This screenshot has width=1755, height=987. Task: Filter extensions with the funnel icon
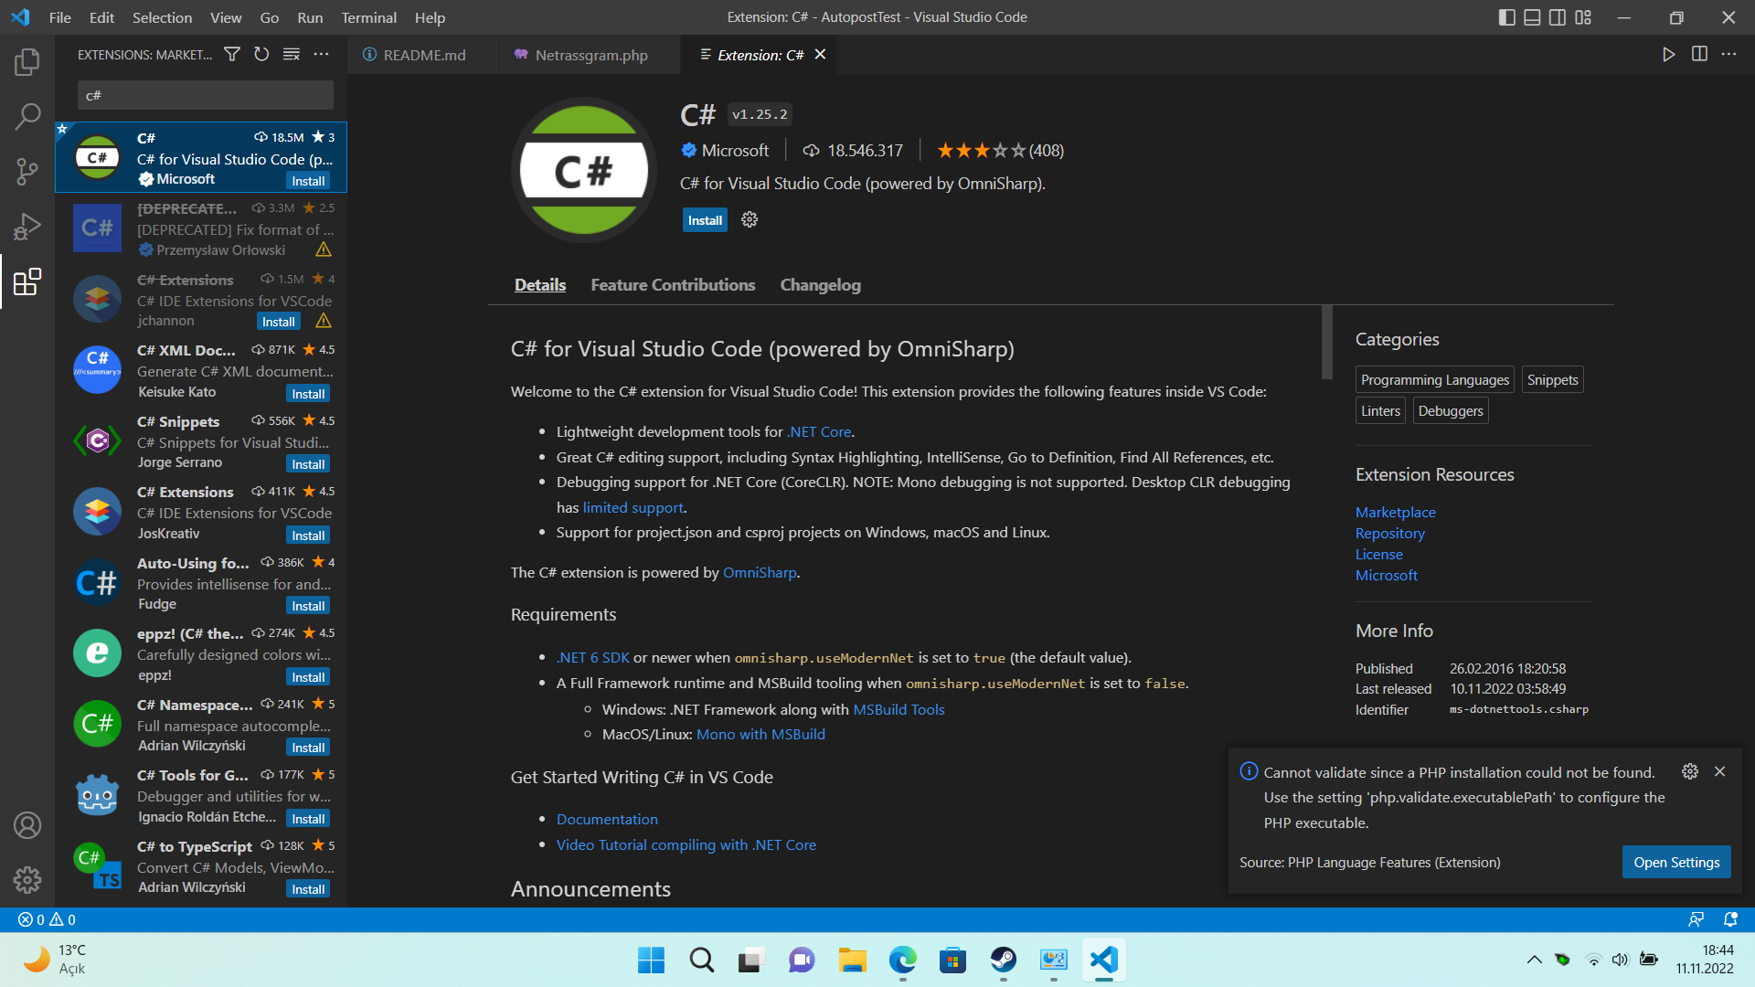pos(232,55)
